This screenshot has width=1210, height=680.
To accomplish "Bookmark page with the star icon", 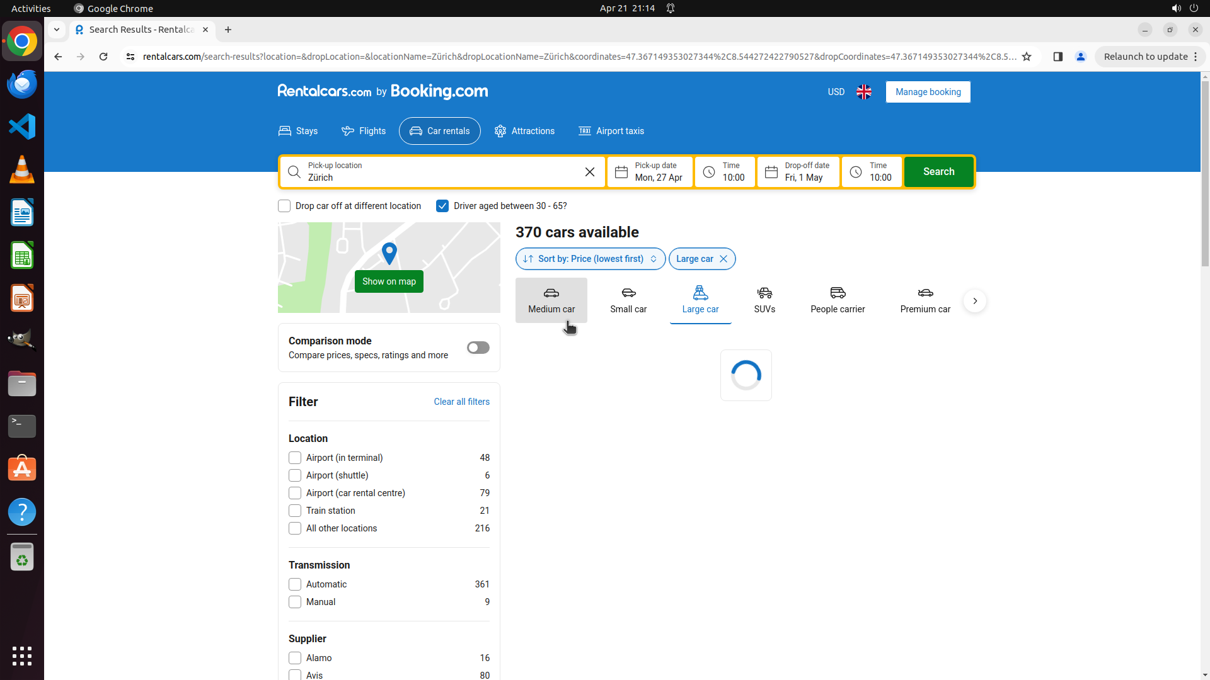I will (1027, 57).
